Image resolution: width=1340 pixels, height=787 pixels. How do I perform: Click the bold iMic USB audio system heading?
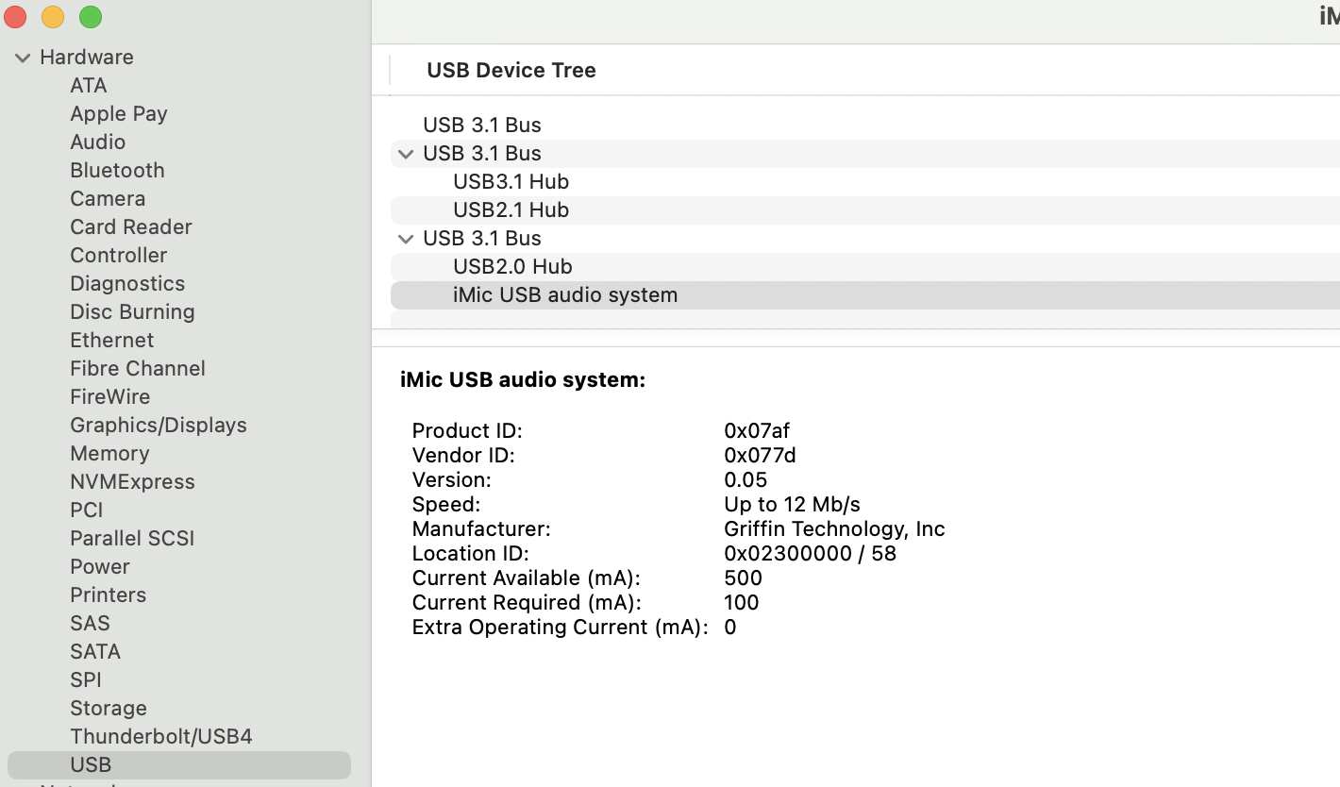click(523, 379)
